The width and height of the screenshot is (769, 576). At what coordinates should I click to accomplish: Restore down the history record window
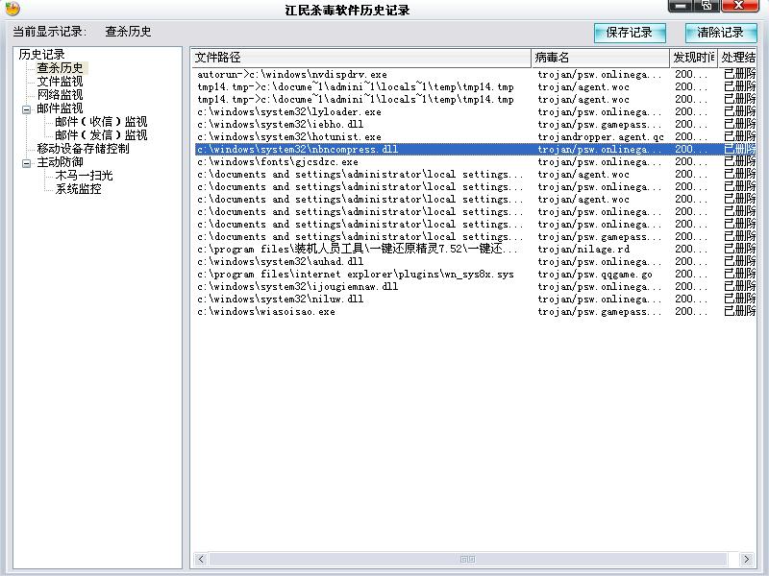707,6
